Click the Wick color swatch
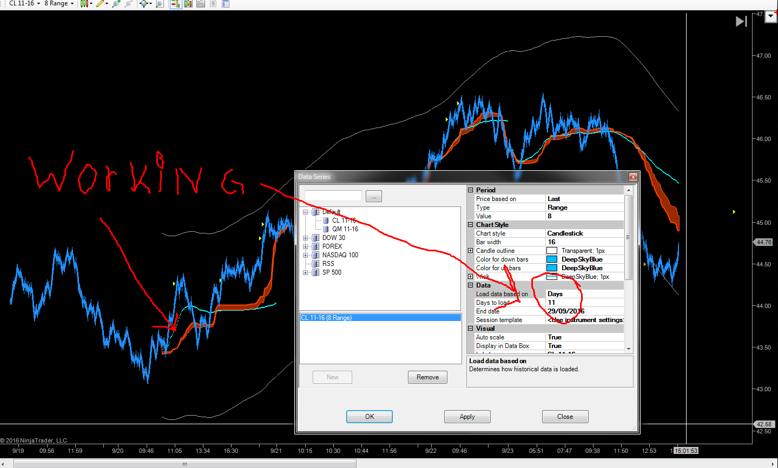778x468 pixels. [552, 277]
